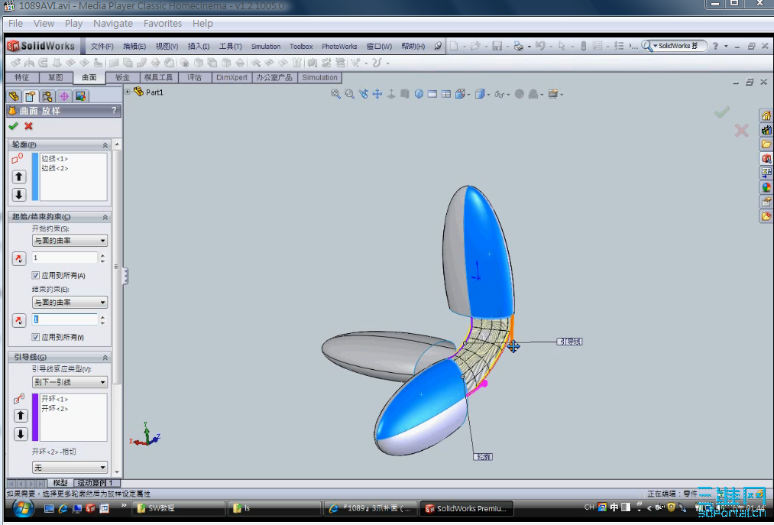Image resolution: width=774 pixels, height=525 pixels.
Task: Open the FeatureManager design tree tab icon
Action: pos(14,96)
